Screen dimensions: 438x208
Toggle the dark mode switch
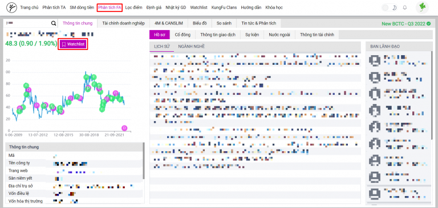390,7
